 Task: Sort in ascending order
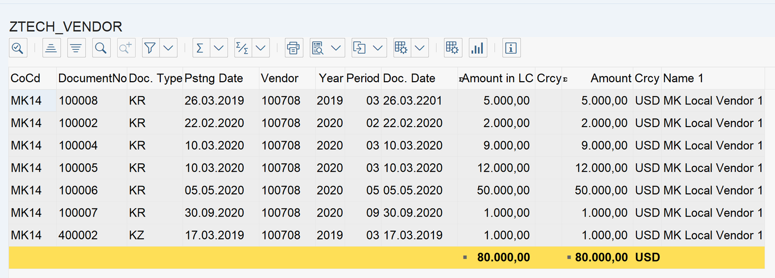click(x=51, y=48)
